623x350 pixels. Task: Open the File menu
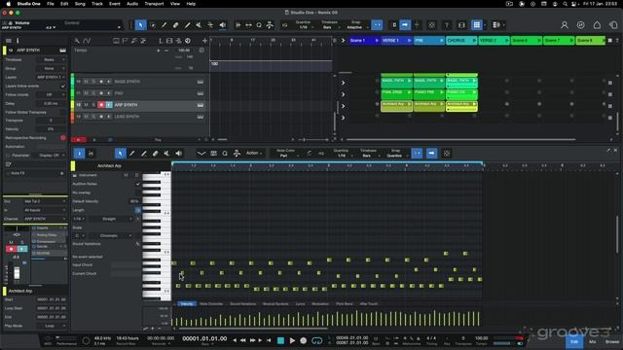click(x=51, y=4)
